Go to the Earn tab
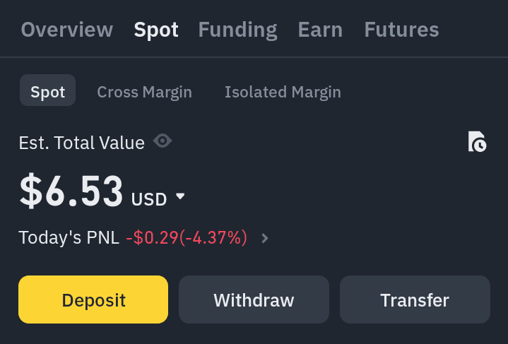508x344 pixels. [321, 30]
